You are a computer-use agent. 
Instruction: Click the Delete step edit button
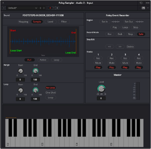tap(130, 47)
